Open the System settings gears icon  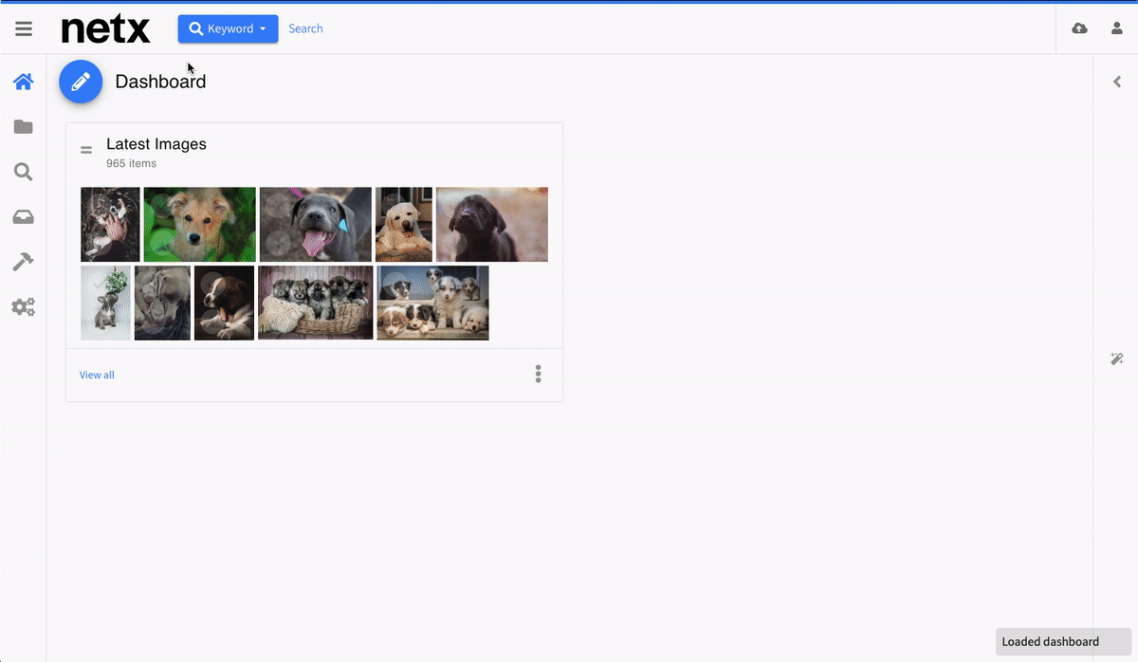tap(24, 307)
